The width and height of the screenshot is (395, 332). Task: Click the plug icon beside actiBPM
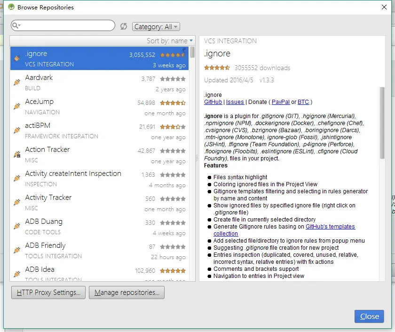(x=17, y=130)
